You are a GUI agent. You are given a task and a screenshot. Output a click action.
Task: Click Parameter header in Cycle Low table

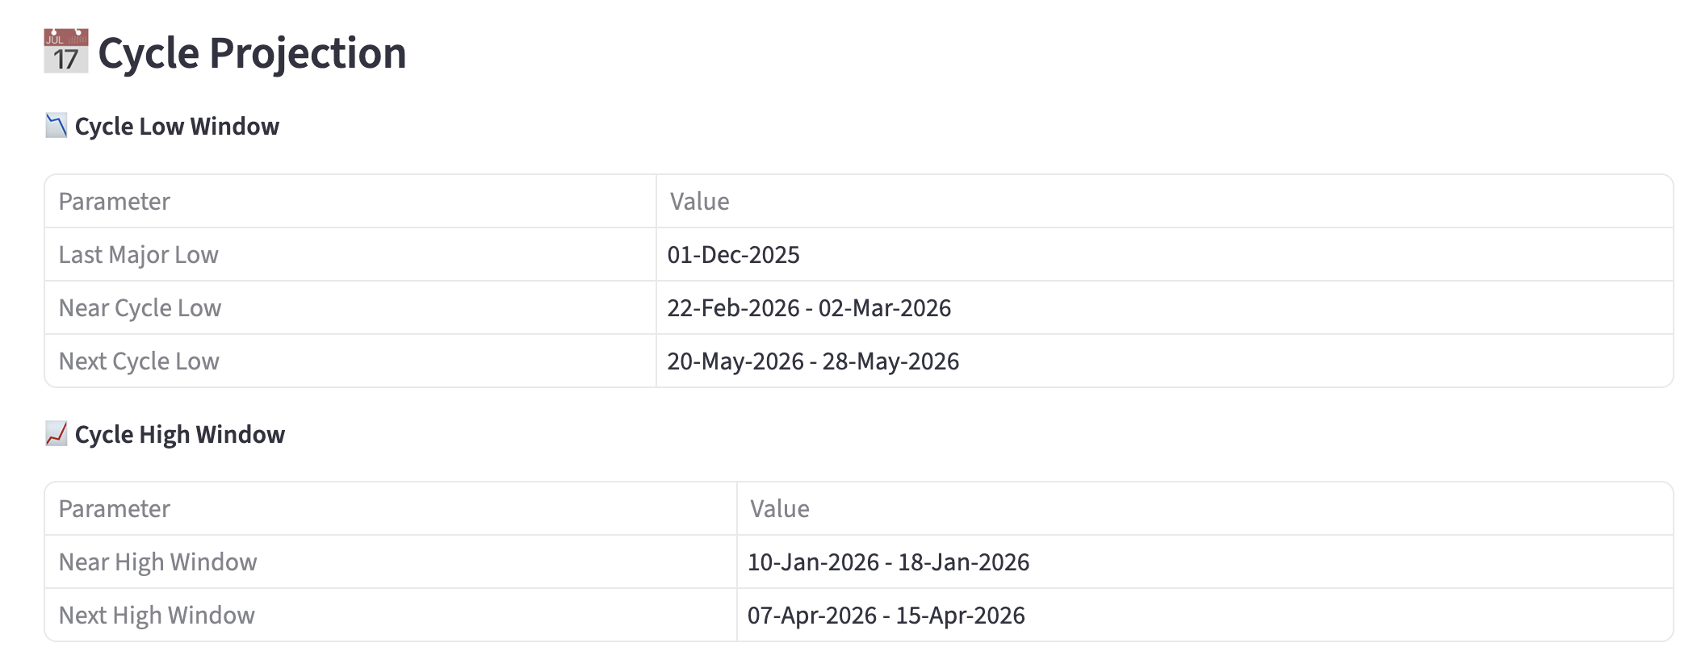[x=115, y=202]
